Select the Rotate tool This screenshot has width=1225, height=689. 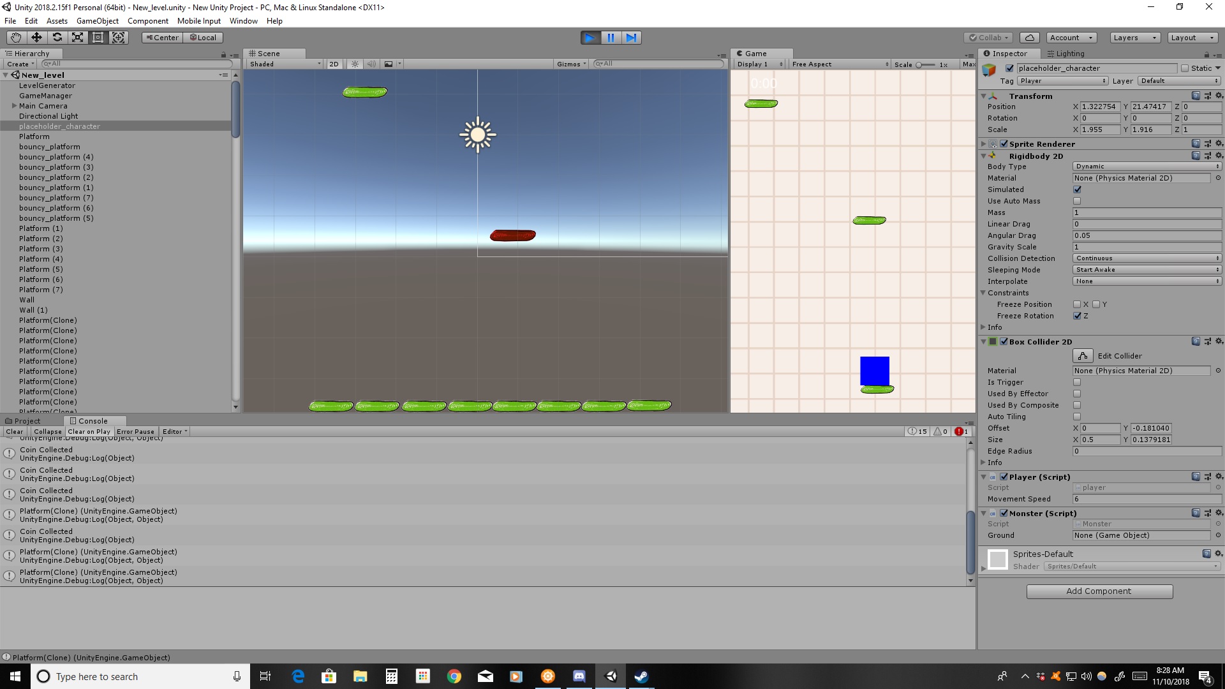57,38
